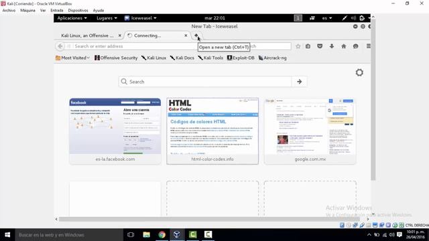Open File Explorer from the taskbar
This screenshot has width=429, height=241.
[x=146, y=235]
